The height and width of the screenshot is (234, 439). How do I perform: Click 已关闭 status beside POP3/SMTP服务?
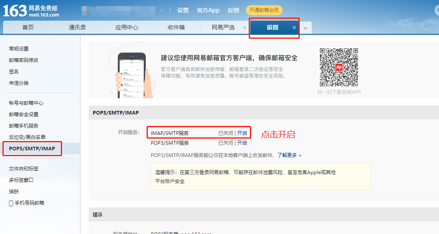226,143
